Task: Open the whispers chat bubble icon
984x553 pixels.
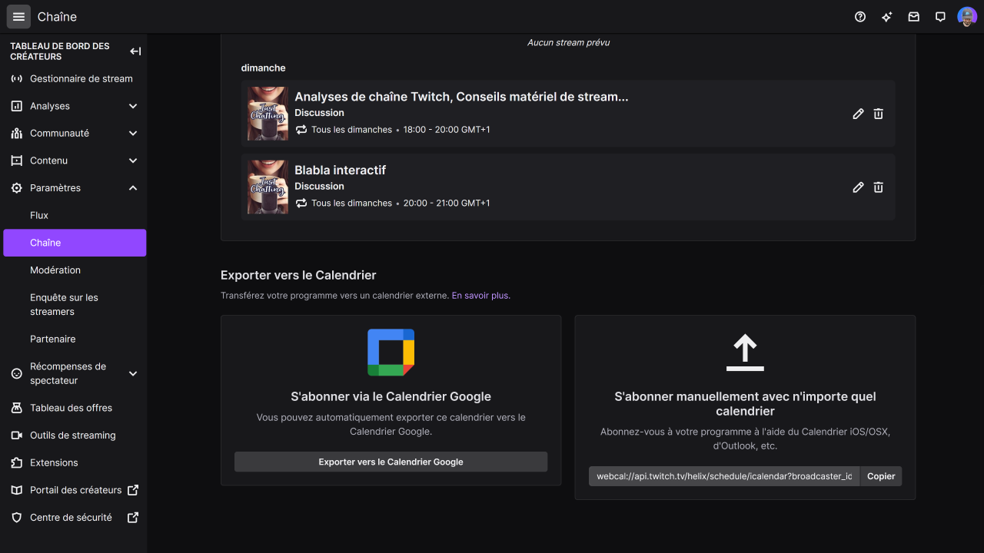Action: (x=940, y=17)
